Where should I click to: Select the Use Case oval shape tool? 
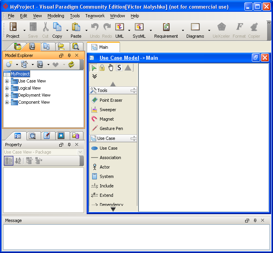point(104,148)
